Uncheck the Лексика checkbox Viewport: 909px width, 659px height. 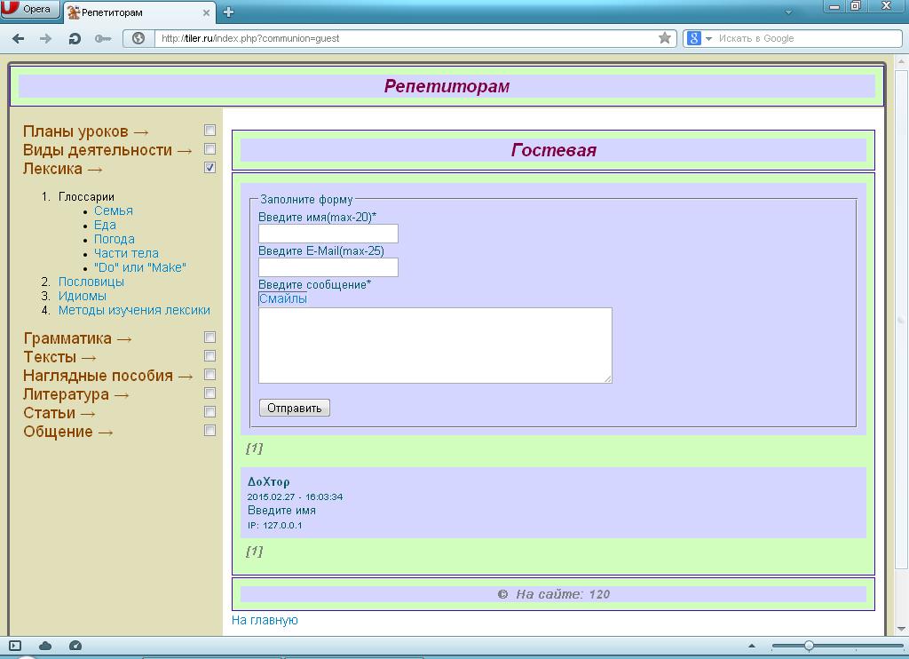coord(210,168)
